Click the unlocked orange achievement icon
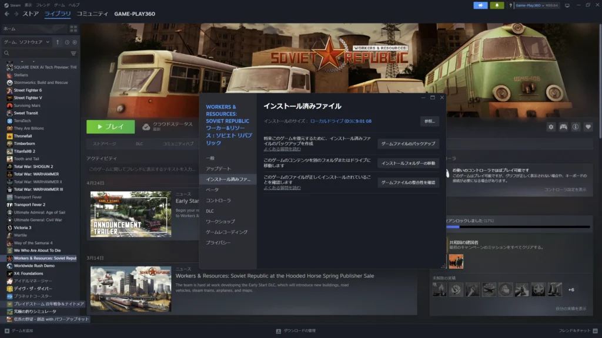 click(456, 261)
